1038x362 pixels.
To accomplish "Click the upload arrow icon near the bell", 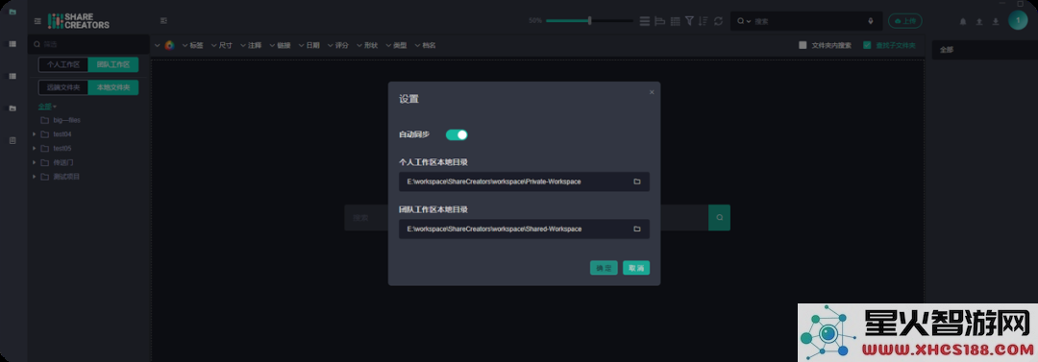I will 979,21.
